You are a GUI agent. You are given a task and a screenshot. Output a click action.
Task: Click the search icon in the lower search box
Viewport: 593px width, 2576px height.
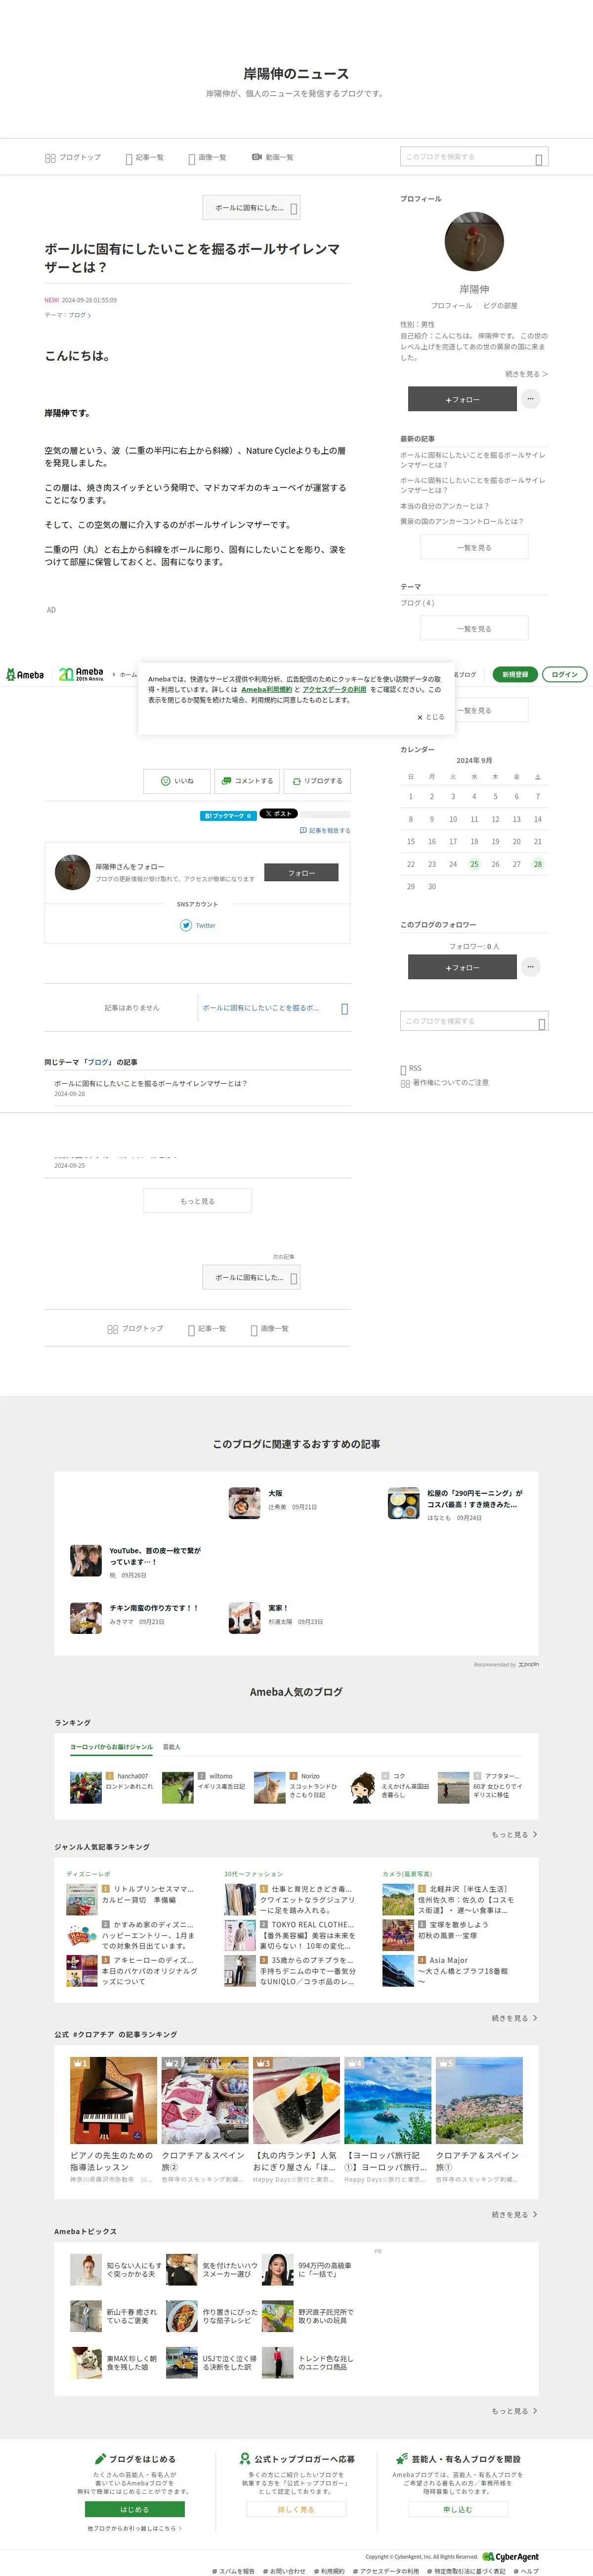(542, 1023)
